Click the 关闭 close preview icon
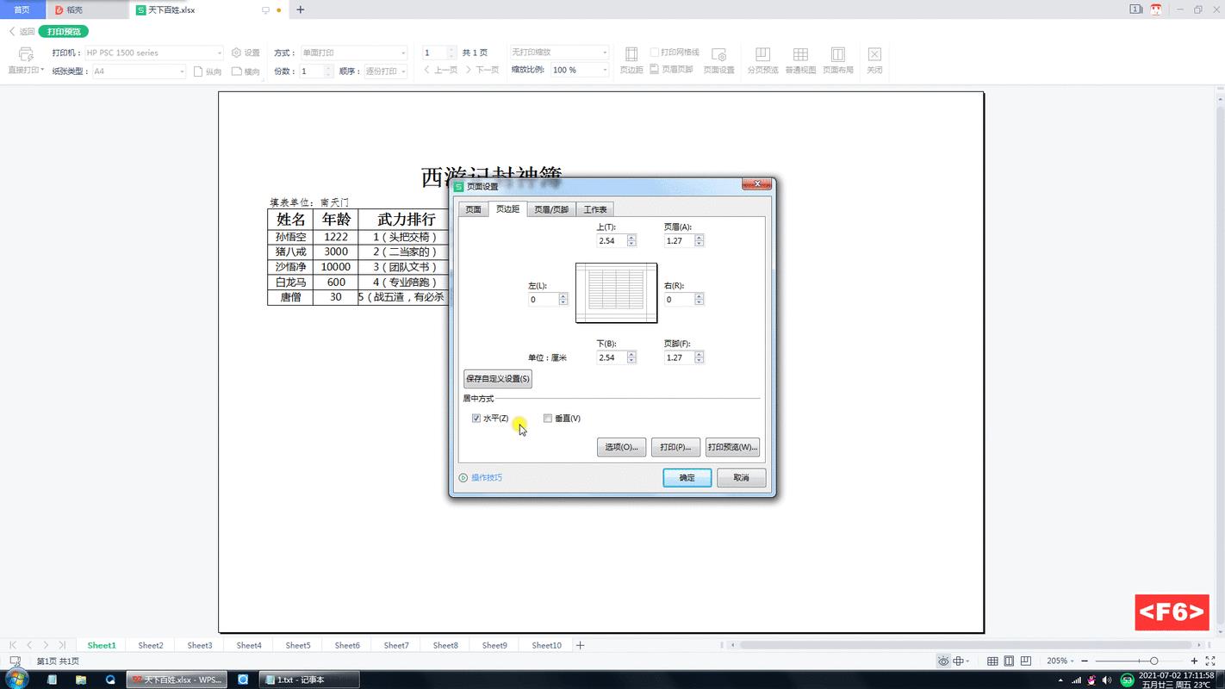The height and width of the screenshot is (689, 1225). (874, 54)
